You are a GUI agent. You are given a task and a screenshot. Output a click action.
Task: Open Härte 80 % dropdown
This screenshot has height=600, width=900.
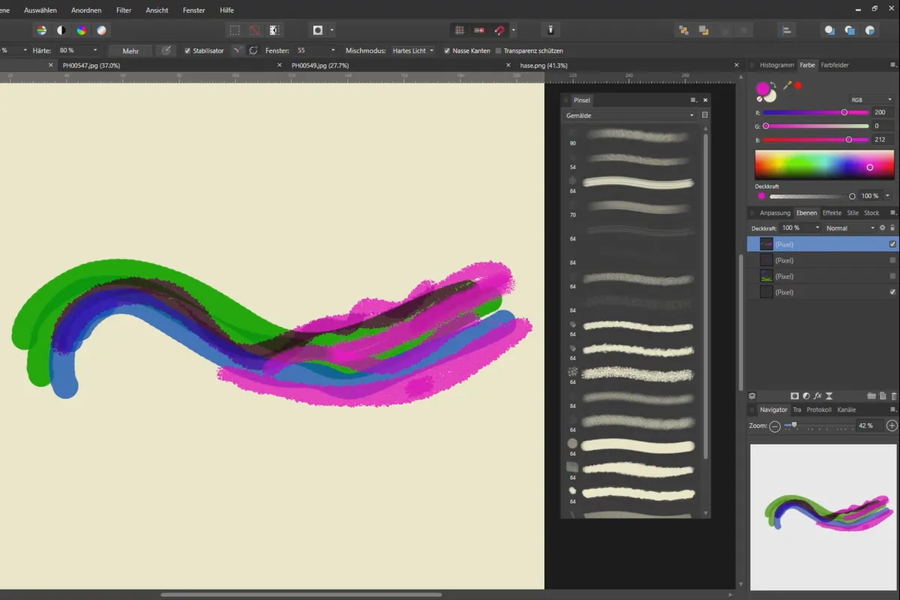pyautogui.click(x=95, y=50)
